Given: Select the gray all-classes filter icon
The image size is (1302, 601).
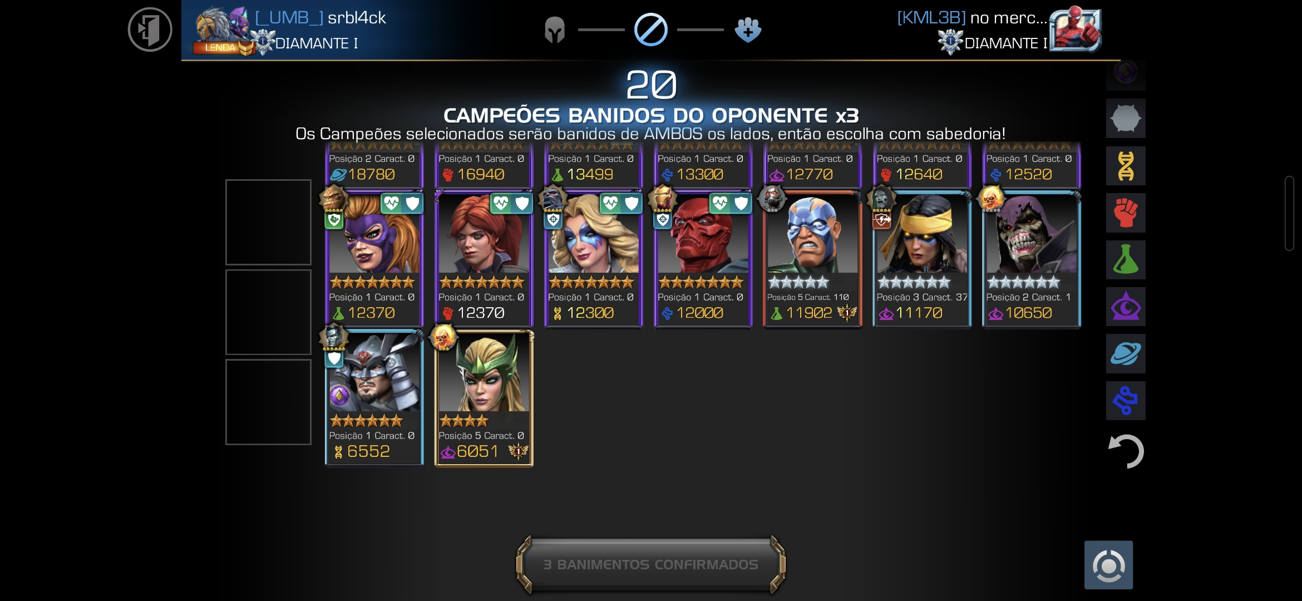Looking at the screenshot, I should (1126, 119).
